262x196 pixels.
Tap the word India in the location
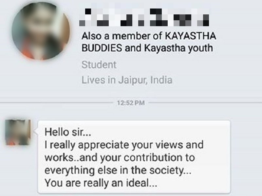[161, 80]
